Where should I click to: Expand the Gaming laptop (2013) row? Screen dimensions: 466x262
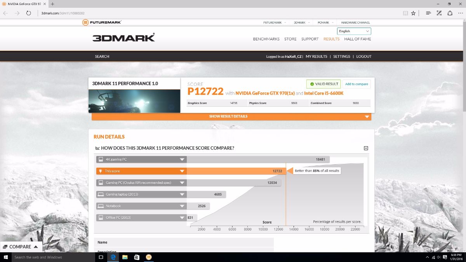pos(182,194)
